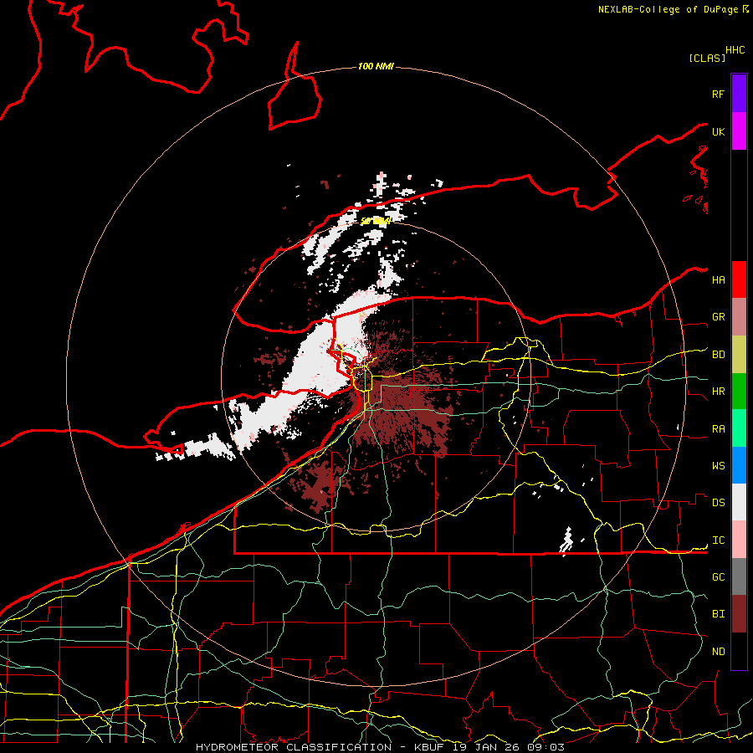Click the ND black legend swatch

point(739,651)
